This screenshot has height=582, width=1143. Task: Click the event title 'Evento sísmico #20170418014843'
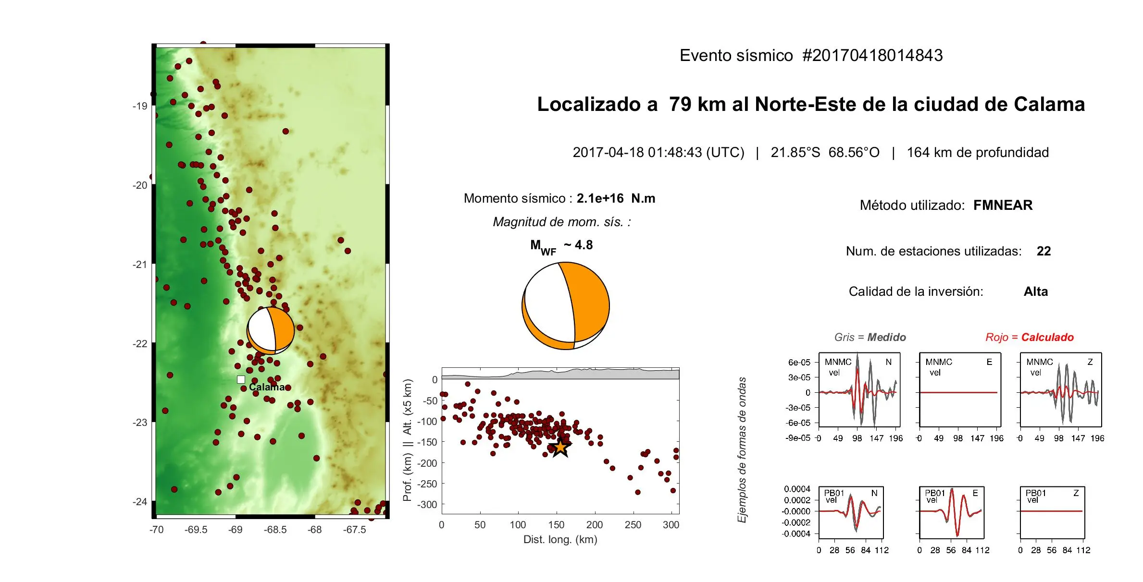[811, 55]
